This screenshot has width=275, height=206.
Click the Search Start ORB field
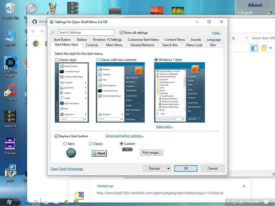tap(258, 38)
